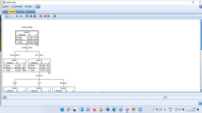Zoom in on the decision tree
Image resolution: width=202 pixels, height=113 pixels.
(x=17, y=16)
